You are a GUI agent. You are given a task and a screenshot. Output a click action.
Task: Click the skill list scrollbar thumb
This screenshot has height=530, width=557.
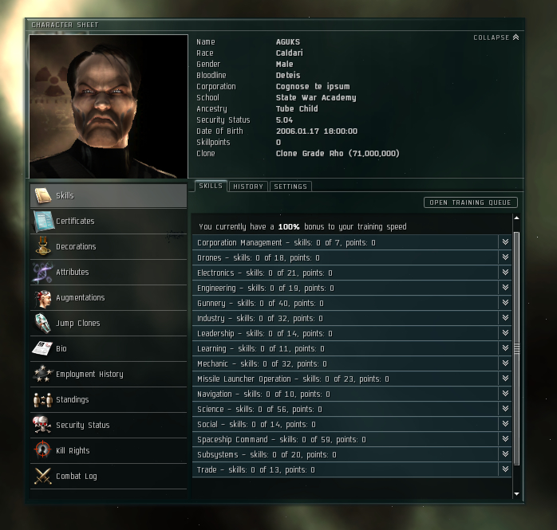[x=516, y=348]
